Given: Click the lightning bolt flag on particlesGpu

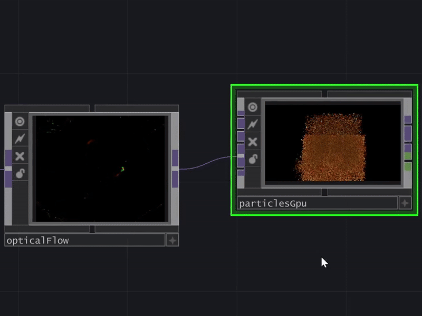Looking at the screenshot, I should 253,124.
